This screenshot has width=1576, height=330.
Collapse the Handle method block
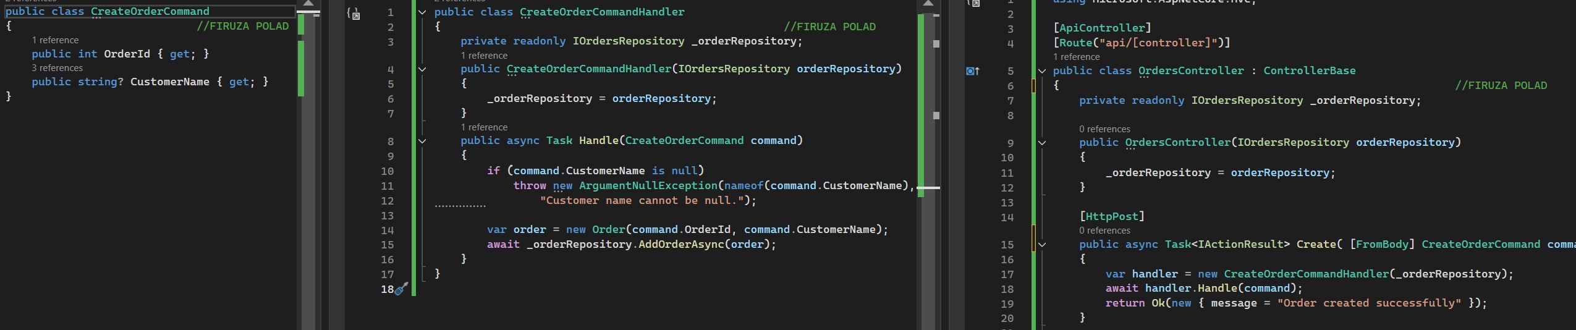pyautogui.click(x=422, y=141)
